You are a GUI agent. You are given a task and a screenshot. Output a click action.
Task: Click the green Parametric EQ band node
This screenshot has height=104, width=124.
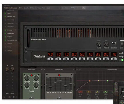tap(108, 81)
